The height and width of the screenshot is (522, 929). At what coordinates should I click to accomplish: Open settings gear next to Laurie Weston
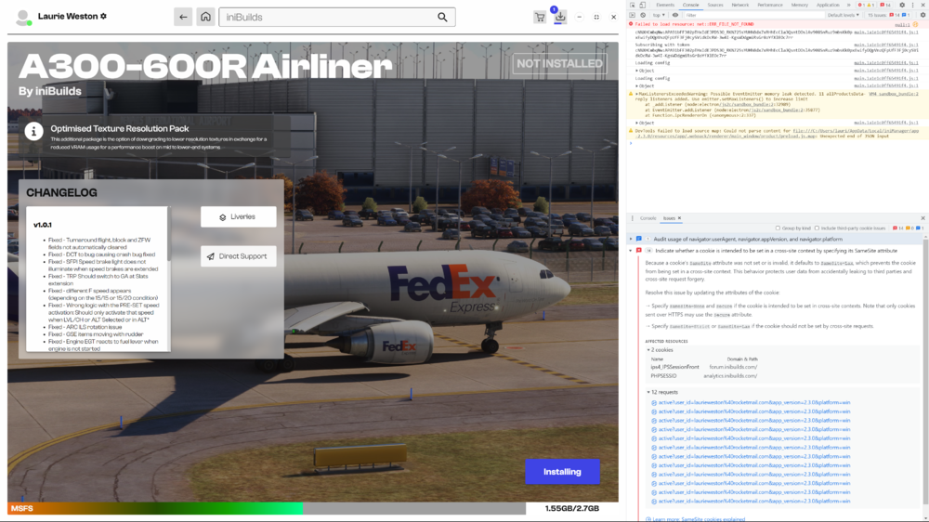coord(103,16)
